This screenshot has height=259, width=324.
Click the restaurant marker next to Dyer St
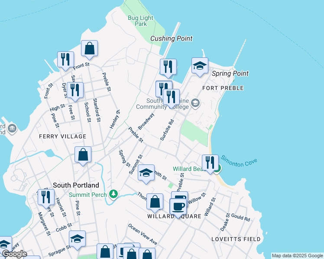(x=75, y=91)
